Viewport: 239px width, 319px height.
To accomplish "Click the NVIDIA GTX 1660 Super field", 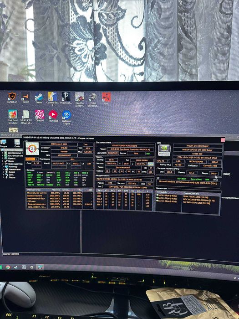I will pos(198,146).
